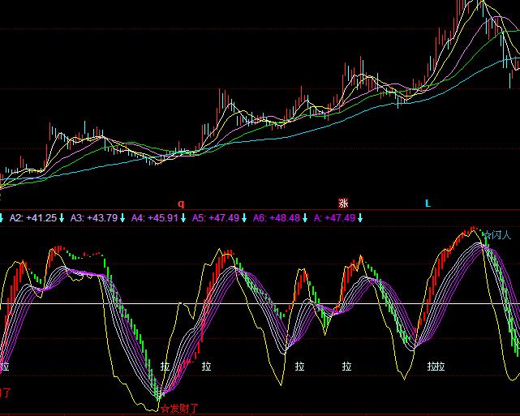The width and height of the screenshot is (520, 416).
Task: Click the down arrow after the A: +47.49 value
Action: [x=360, y=218]
